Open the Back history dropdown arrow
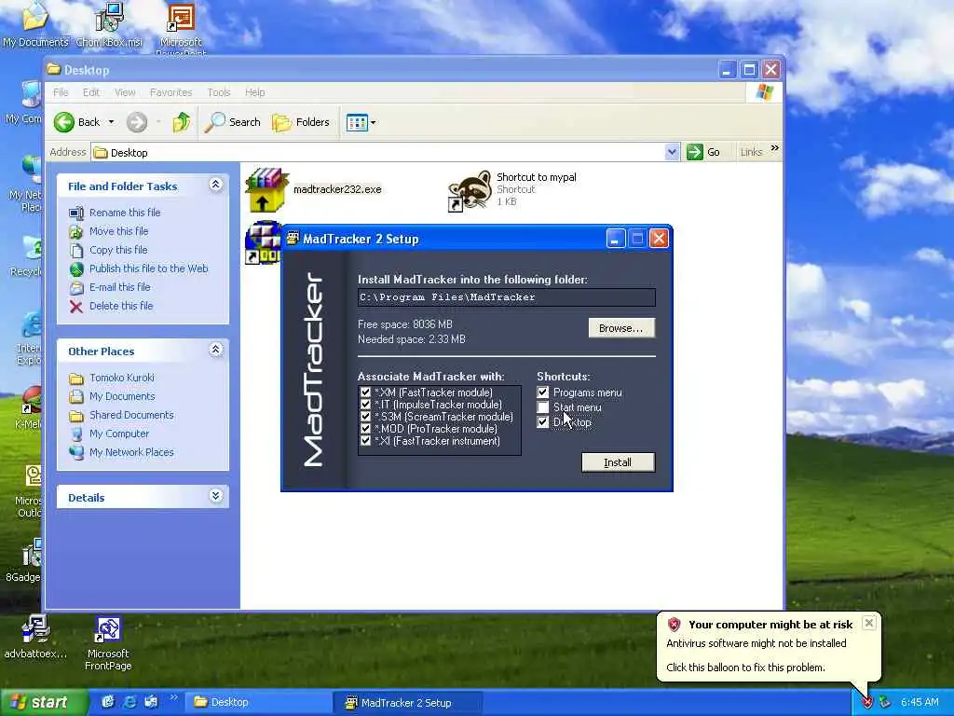The image size is (954, 716). point(112,122)
